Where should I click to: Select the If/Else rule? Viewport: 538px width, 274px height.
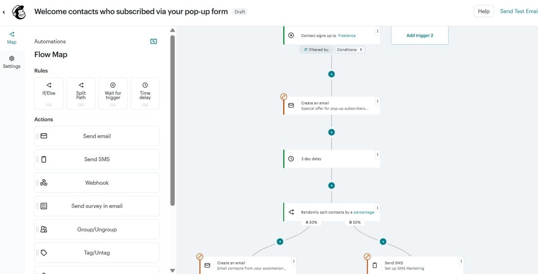click(x=48, y=93)
